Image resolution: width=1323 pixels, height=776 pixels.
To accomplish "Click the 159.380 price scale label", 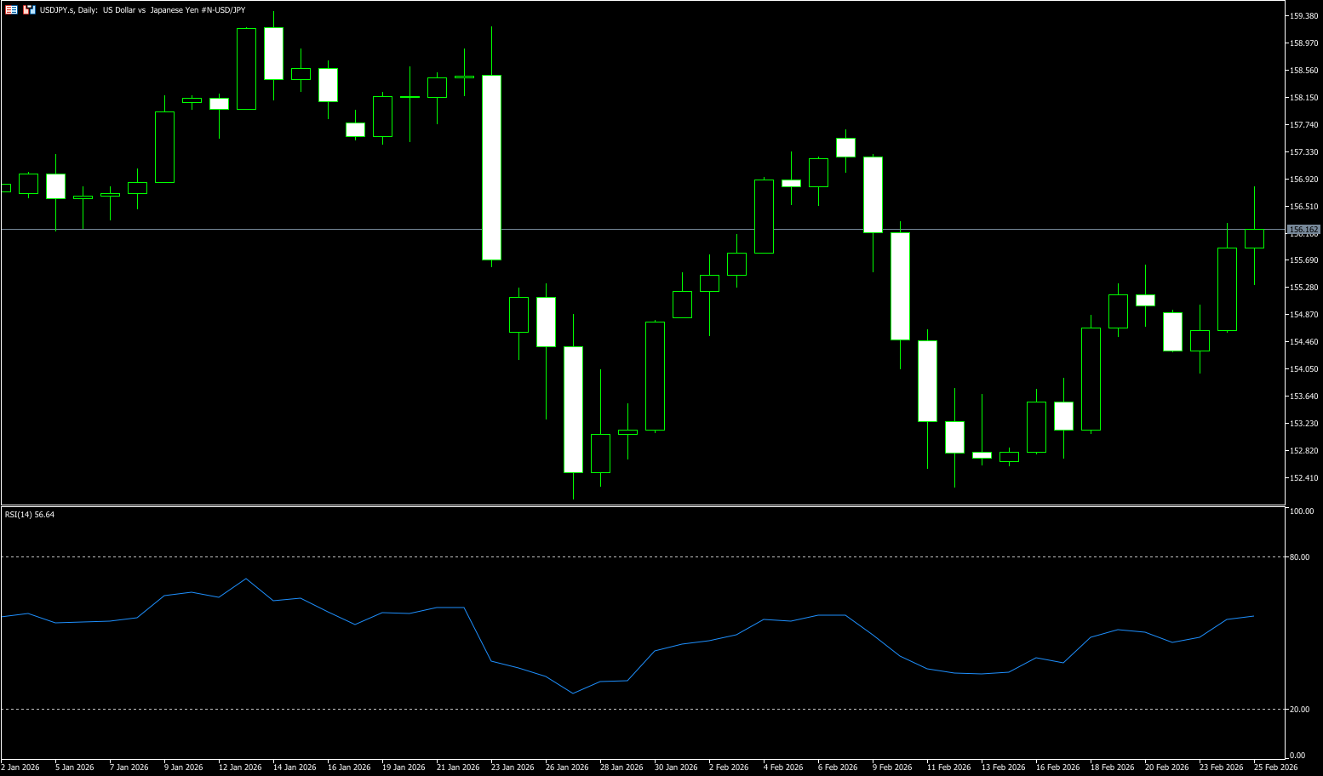I will click(x=1304, y=16).
